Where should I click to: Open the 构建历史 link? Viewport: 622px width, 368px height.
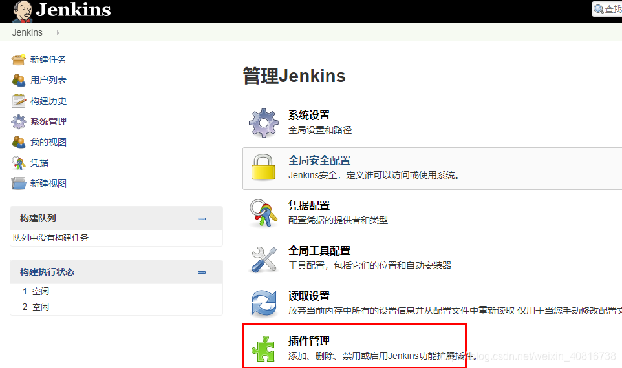48,101
